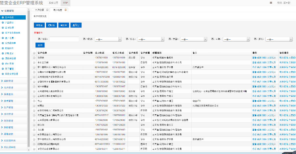This screenshot has width=296, height=154.
Task: Close the 客户档案 tab with orange X icon
Action: (65, 10)
